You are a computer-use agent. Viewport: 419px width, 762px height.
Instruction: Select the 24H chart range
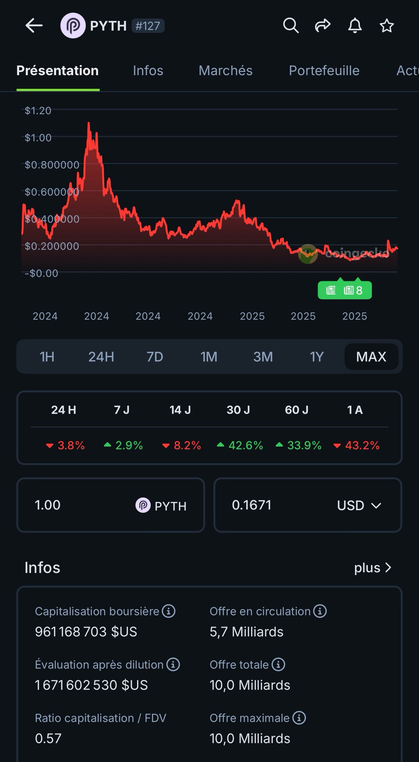coord(101,356)
